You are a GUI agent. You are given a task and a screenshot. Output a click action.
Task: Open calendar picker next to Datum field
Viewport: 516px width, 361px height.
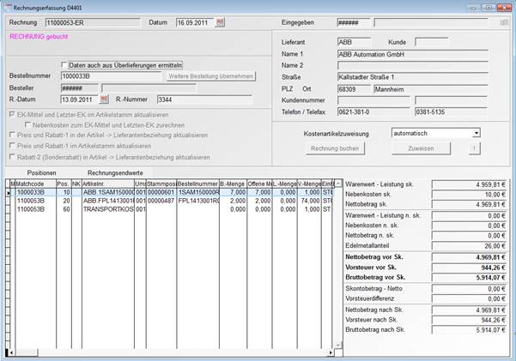coord(220,21)
